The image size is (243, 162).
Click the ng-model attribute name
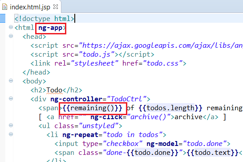click(x=162, y=144)
